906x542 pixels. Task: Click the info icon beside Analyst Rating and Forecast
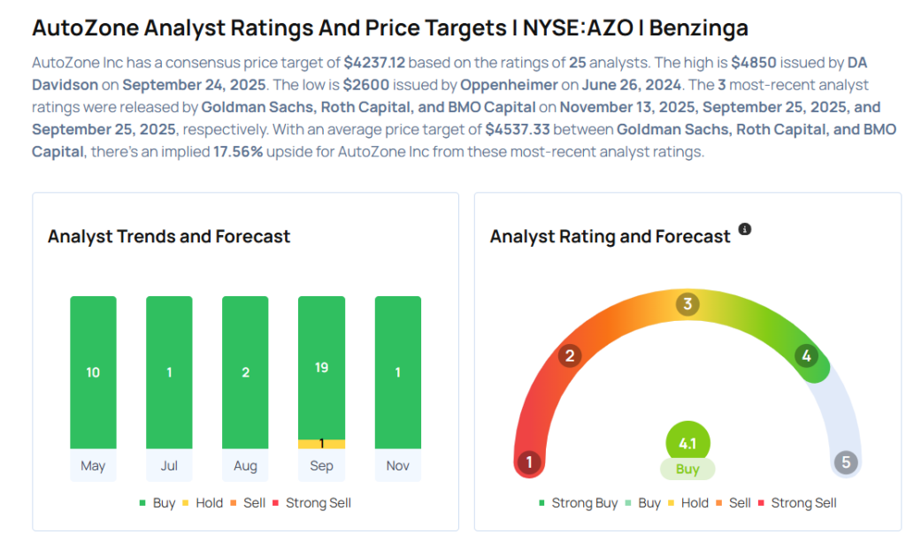pyautogui.click(x=745, y=229)
